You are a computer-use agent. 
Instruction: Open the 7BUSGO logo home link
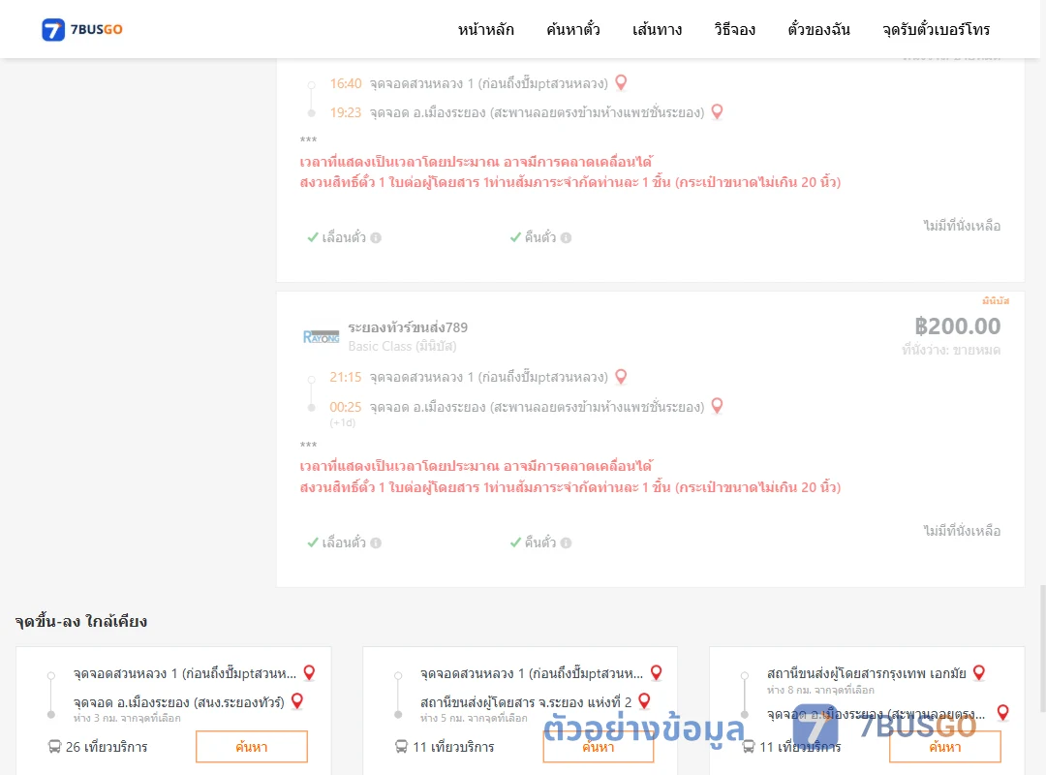[82, 29]
